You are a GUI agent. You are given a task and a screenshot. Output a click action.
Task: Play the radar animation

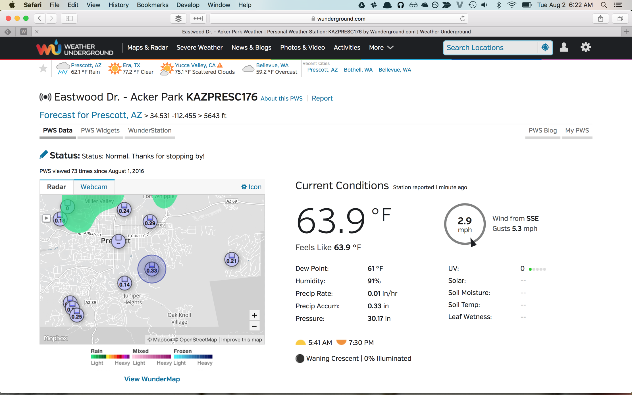tap(46, 218)
